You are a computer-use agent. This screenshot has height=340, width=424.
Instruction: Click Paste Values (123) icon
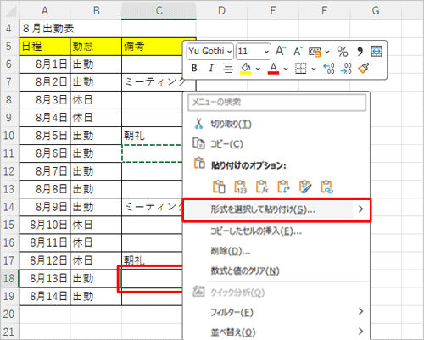tap(240, 187)
